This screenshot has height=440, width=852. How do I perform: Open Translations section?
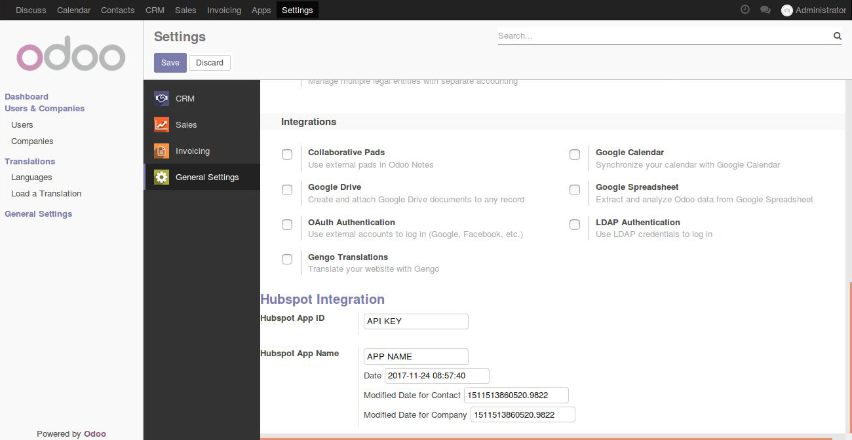pyautogui.click(x=29, y=161)
